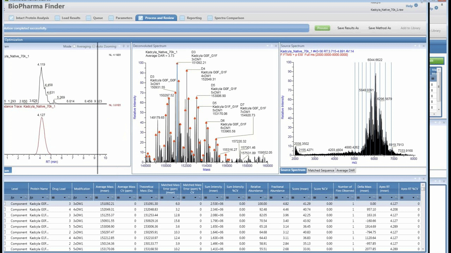Open the chromatogram panel options arrow
The width and height of the screenshot is (451, 253).
(119, 46)
